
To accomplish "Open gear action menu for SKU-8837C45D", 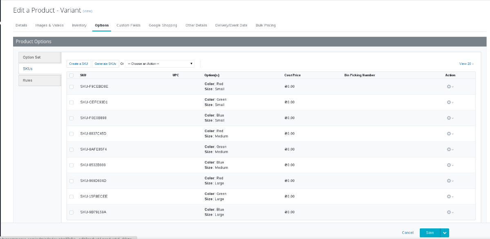I will coord(450,134).
